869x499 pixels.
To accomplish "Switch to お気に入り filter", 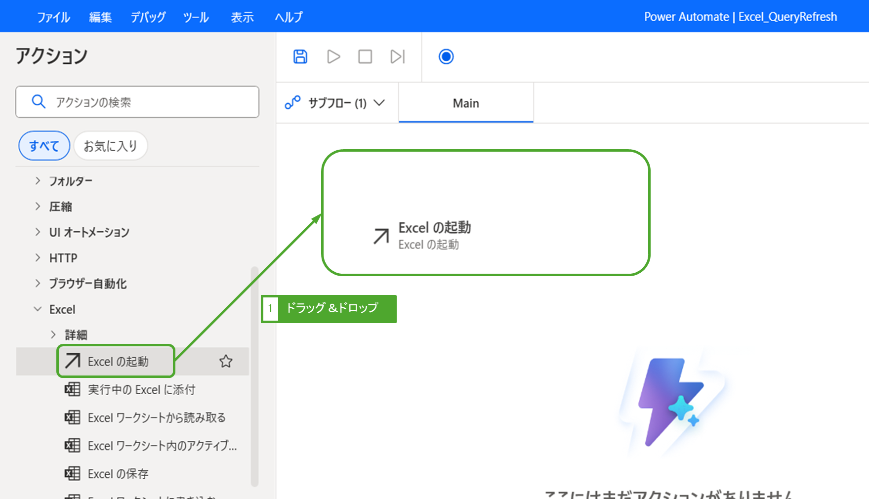I will pos(110,146).
